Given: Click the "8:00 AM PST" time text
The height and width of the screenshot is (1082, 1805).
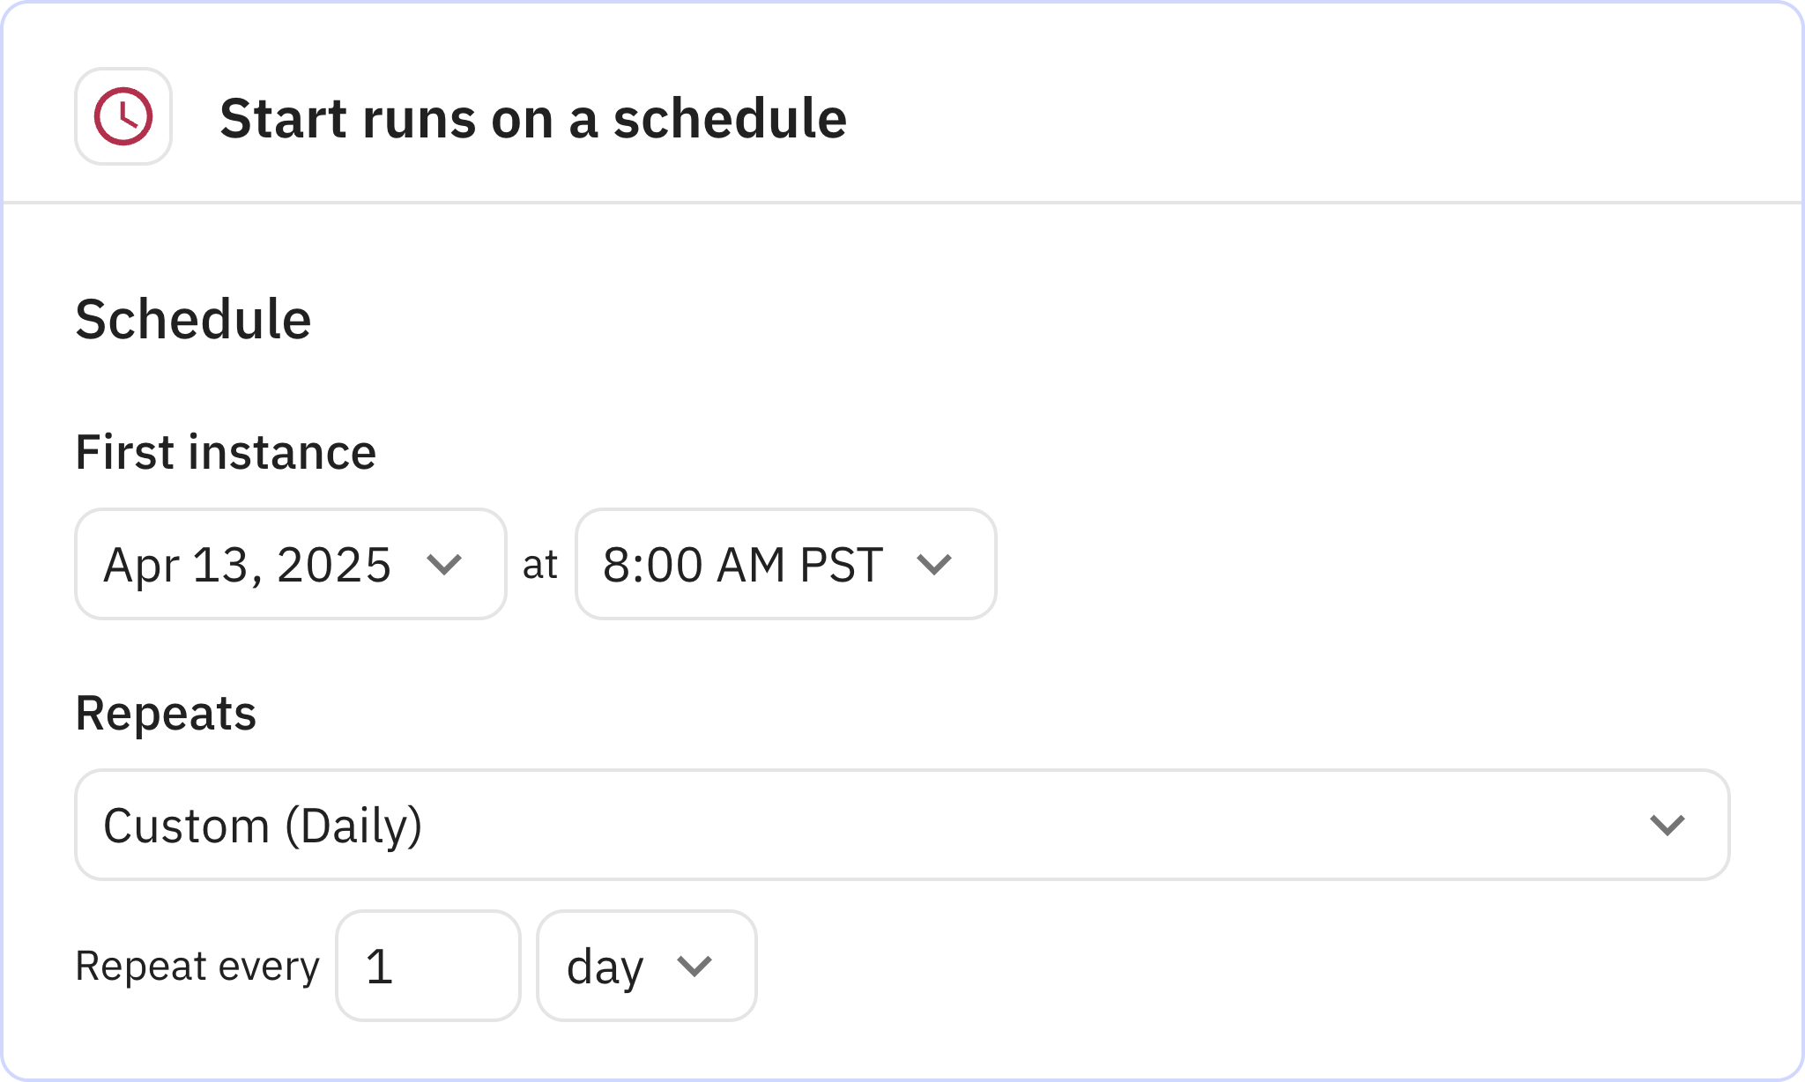Looking at the screenshot, I should [x=742, y=565].
